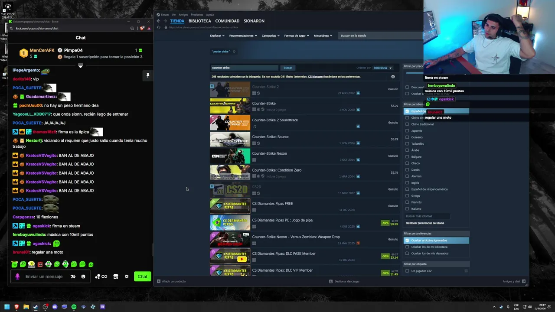Switch to the COMUNIDAD tab
This screenshot has width=555, height=312.
click(x=227, y=21)
